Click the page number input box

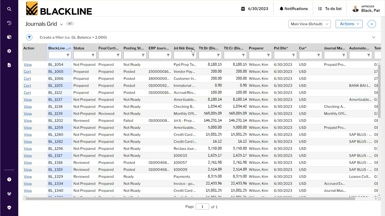point(202,207)
